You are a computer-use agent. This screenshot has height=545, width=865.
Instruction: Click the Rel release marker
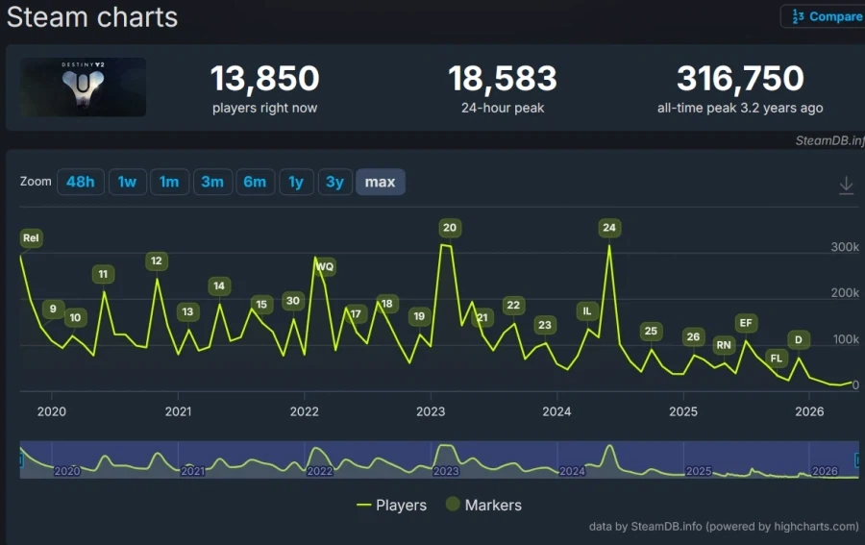coord(31,237)
